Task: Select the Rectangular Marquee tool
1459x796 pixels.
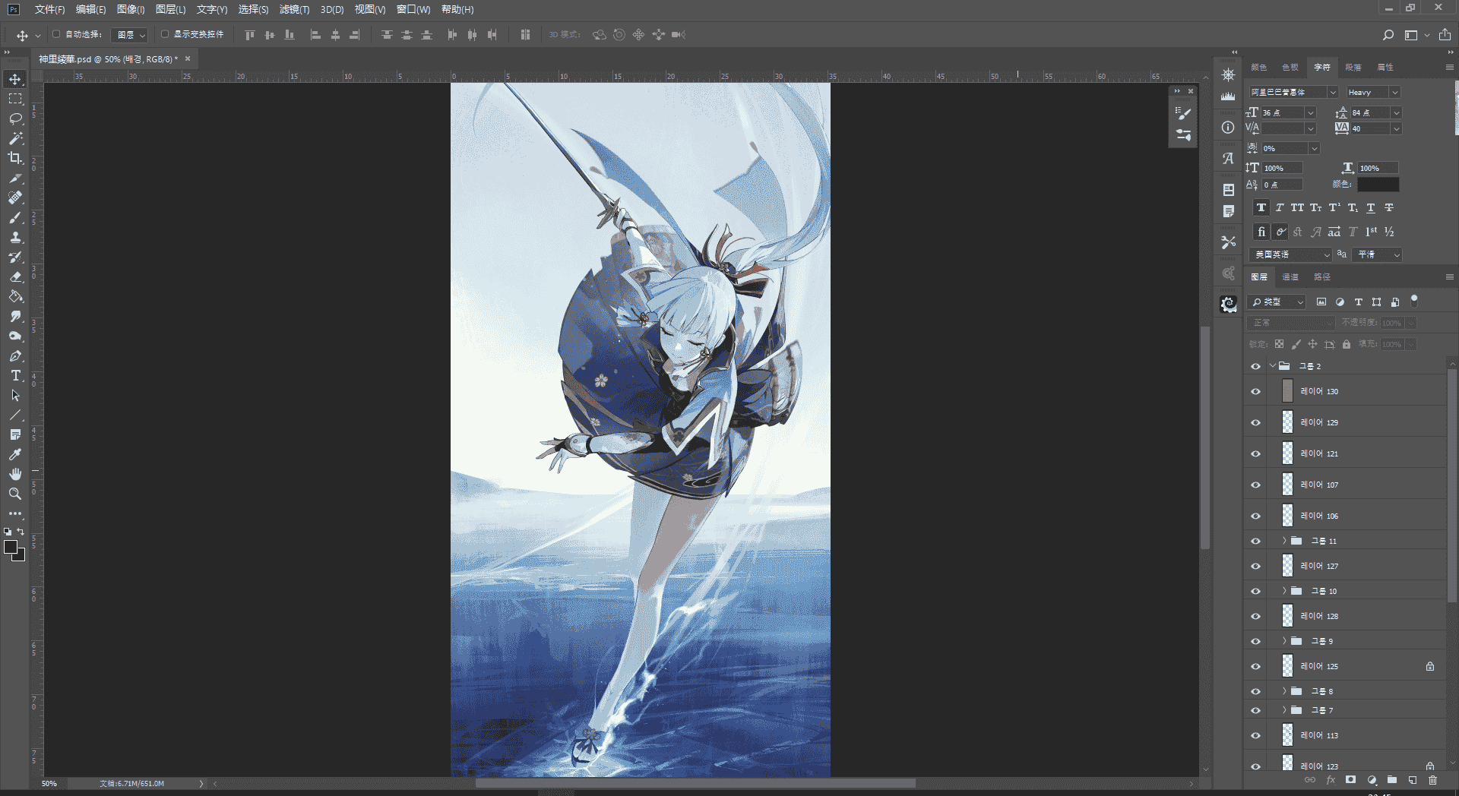Action: click(15, 99)
